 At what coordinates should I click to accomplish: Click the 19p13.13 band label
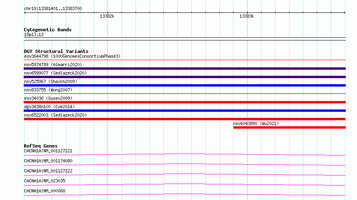pyautogui.click(x=34, y=34)
